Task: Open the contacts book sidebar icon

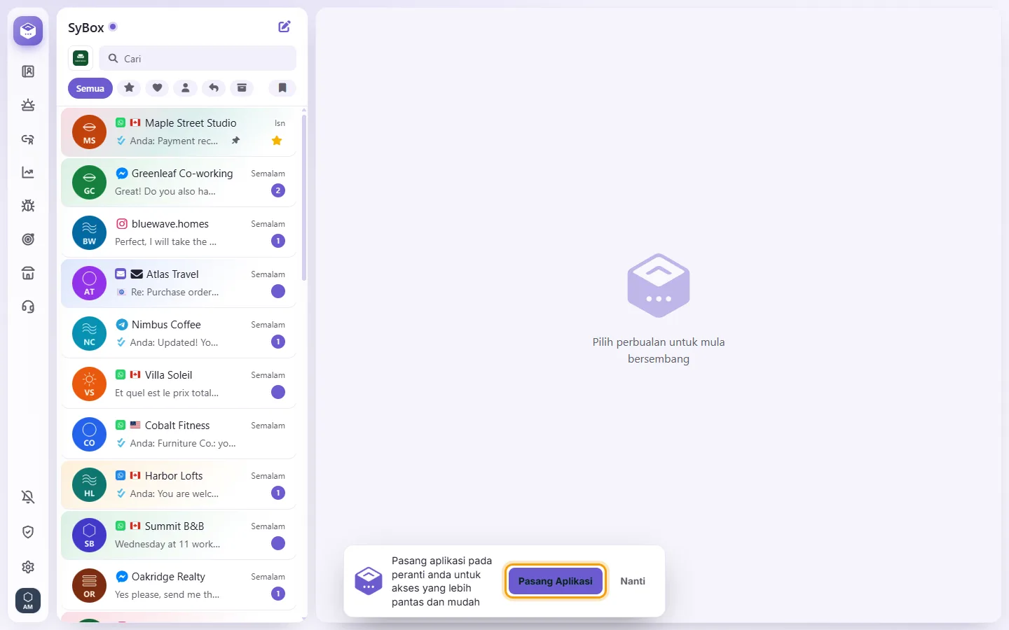Action: point(28,71)
